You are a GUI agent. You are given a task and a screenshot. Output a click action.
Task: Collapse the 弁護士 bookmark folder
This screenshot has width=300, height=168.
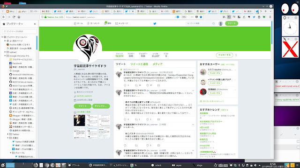8,138
